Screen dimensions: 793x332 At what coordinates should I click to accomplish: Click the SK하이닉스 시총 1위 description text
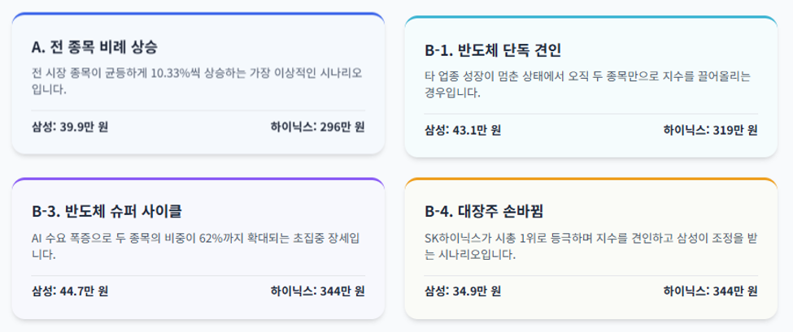pos(590,246)
